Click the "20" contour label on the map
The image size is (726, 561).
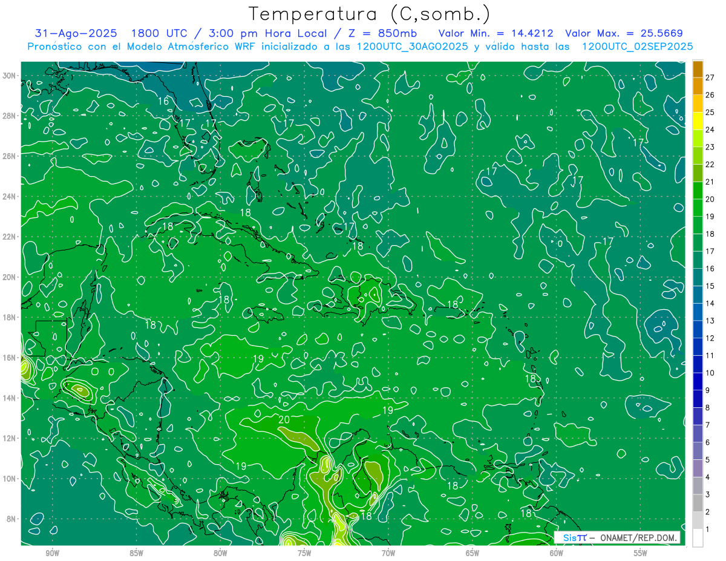click(284, 419)
